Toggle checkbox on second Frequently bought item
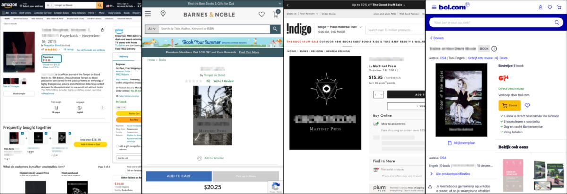The image size is (567, 194). 46,133
